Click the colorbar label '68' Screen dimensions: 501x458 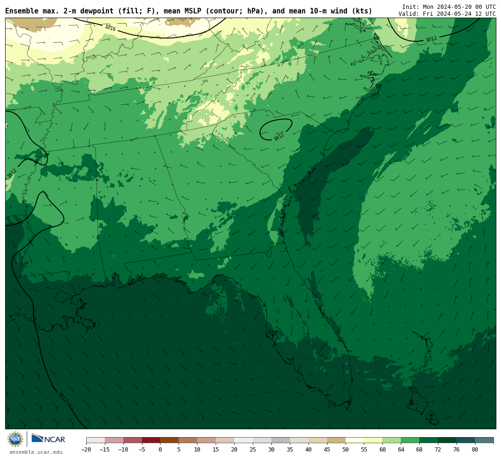click(419, 450)
